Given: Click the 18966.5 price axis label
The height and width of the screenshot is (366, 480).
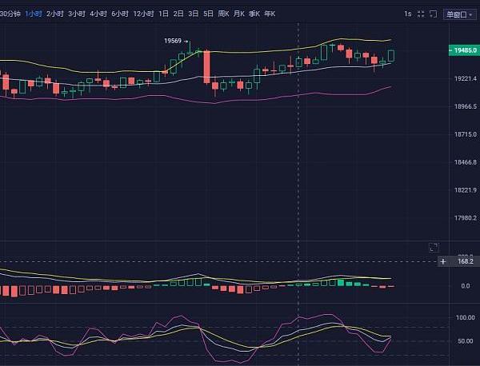Looking at the screenshot, I should click(466, 106).
